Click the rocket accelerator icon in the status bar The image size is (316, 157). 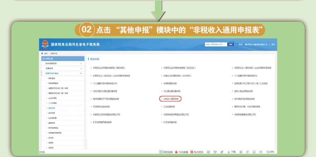point(222,152)
